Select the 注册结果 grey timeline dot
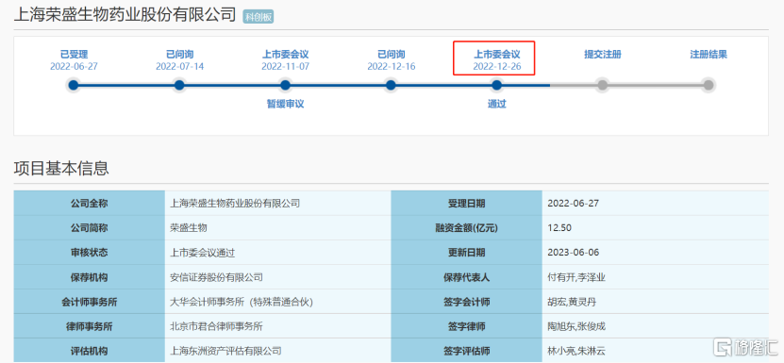 coord(708,86)
